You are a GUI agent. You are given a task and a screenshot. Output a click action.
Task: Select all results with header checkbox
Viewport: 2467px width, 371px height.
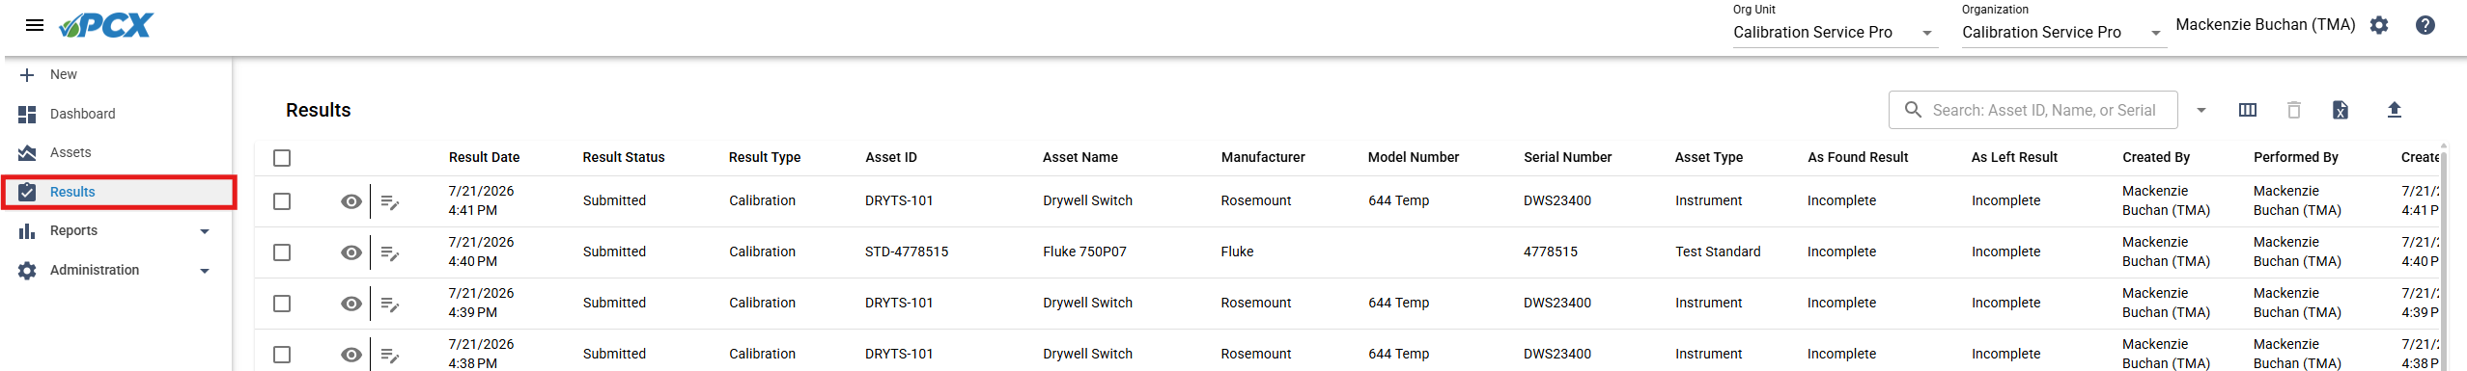tap(282, 158)
